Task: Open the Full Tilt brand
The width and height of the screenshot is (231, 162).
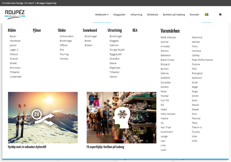Action: (x=165, y=100)
